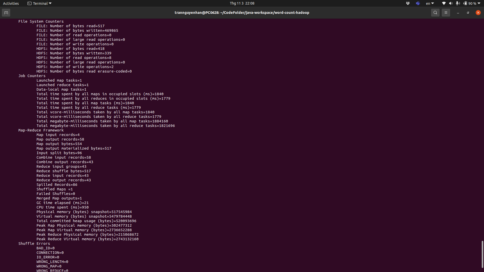Expand the system menu arrow beside battery
The height and width of the screenshot is (272, 484).
[479, 3]
